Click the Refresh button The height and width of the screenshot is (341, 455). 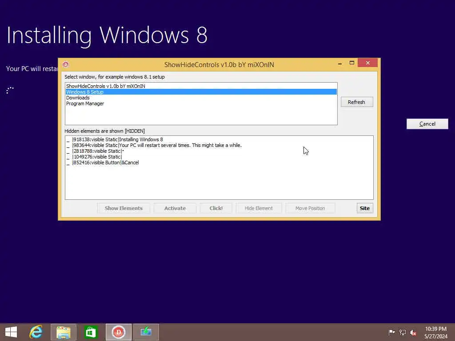[357, 102]
